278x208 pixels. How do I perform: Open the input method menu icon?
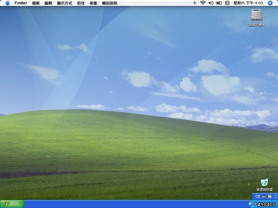pos(227,3)
